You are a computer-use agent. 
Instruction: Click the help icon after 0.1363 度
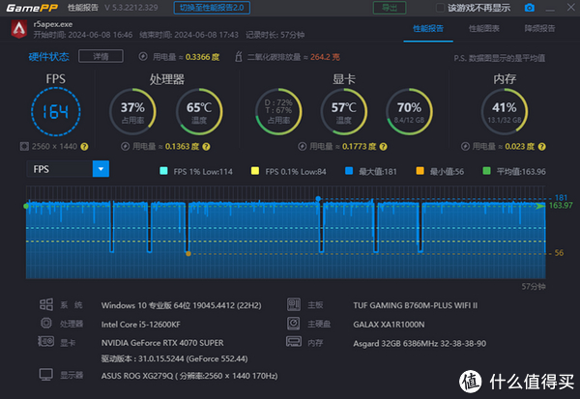click(206, 147)
